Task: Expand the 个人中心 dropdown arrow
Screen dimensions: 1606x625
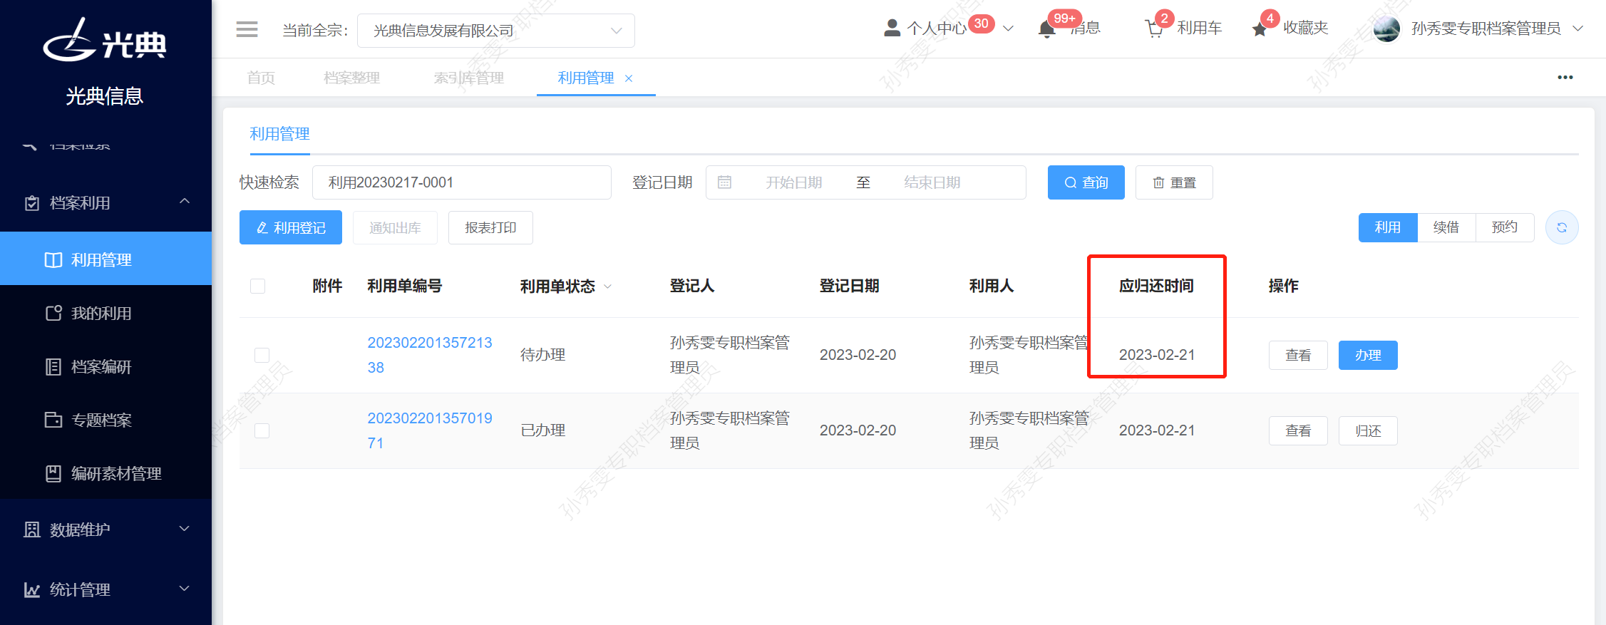Action: [x=1008, y=29]
